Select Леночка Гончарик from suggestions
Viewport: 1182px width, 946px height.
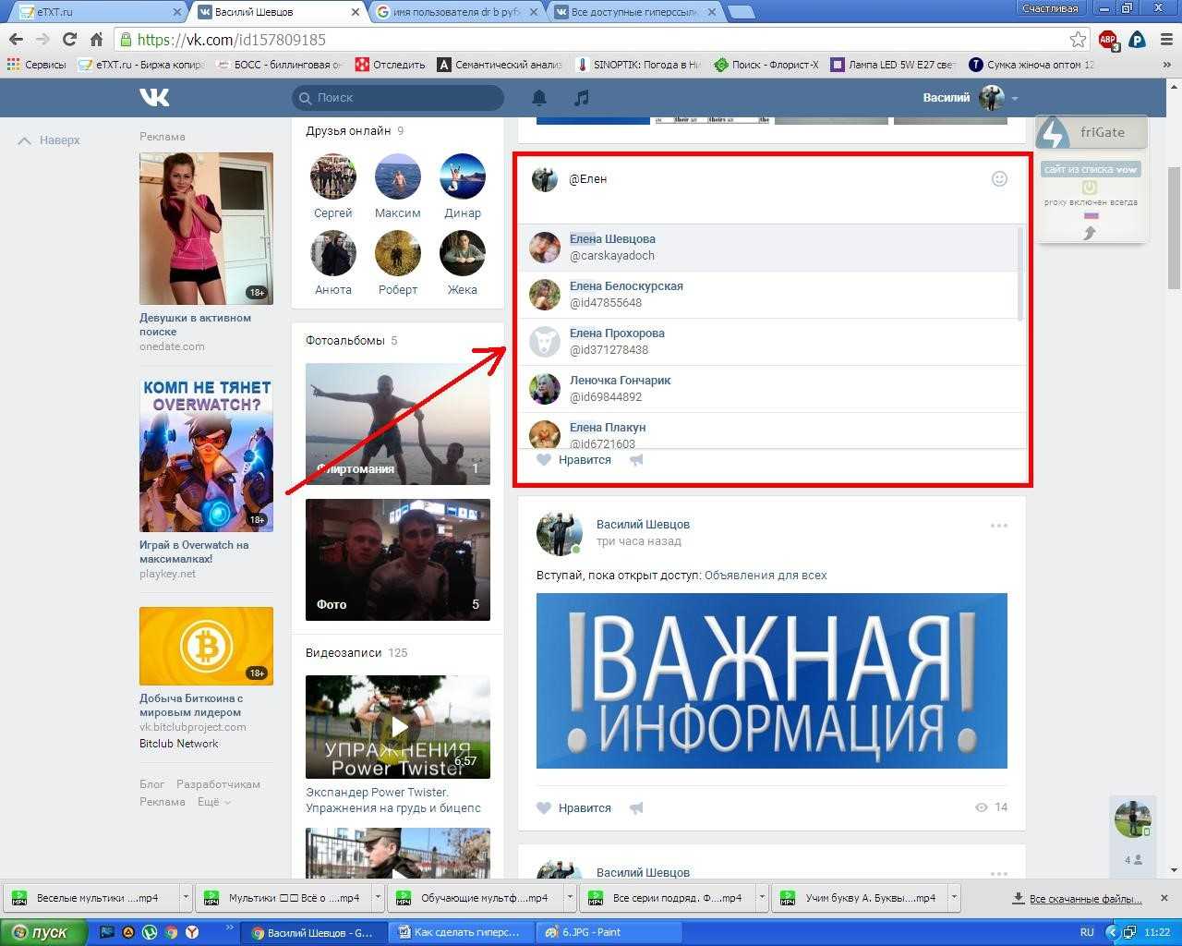tap(771, 389)
